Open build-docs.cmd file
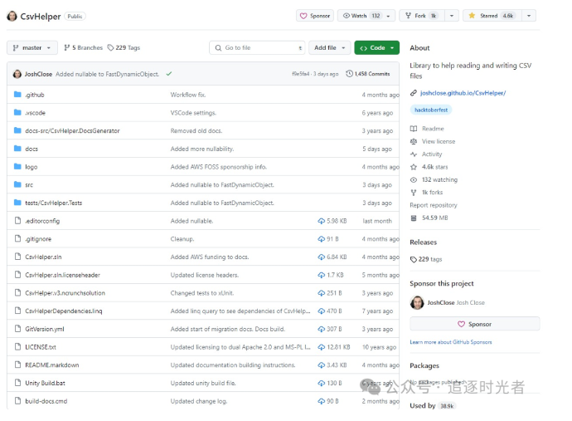Viewport: 572px width, 421px height. [x=46, y=401]
